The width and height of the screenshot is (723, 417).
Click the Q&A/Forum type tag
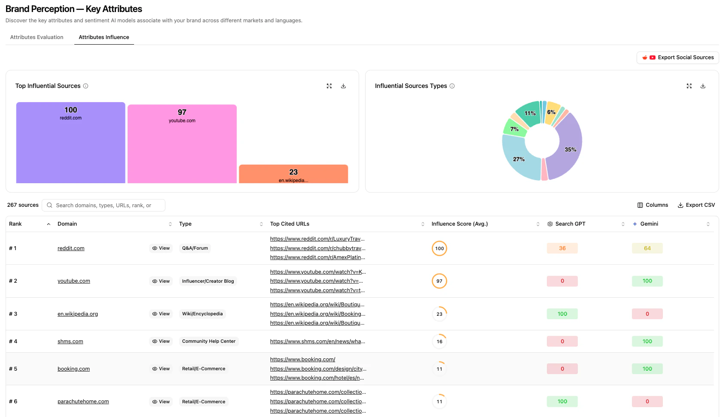[195, 248]
